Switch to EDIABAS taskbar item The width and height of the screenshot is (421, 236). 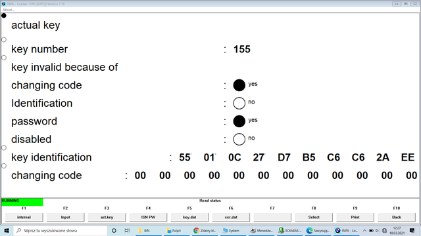(x=289, y=230)
